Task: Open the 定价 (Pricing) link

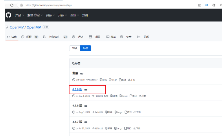Action: 85,15
